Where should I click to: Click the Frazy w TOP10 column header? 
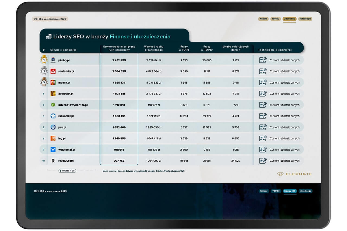click(207, 48)
